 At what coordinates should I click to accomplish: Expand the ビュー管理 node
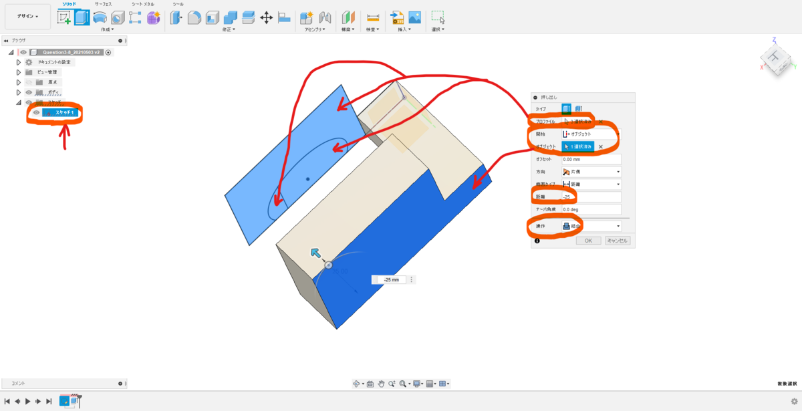(19, 72)
